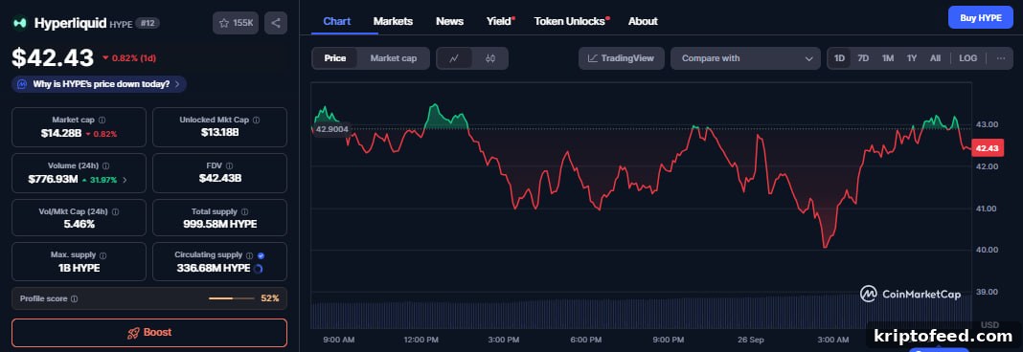Click the 12:00 PM axis label
Screen dimensions: 1023x352
click(421, 340)
